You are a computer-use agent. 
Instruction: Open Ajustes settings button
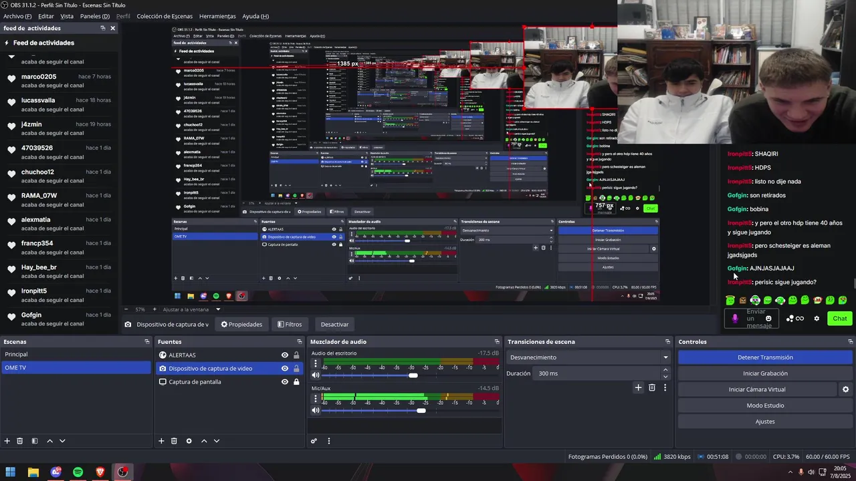click(765, 422)
